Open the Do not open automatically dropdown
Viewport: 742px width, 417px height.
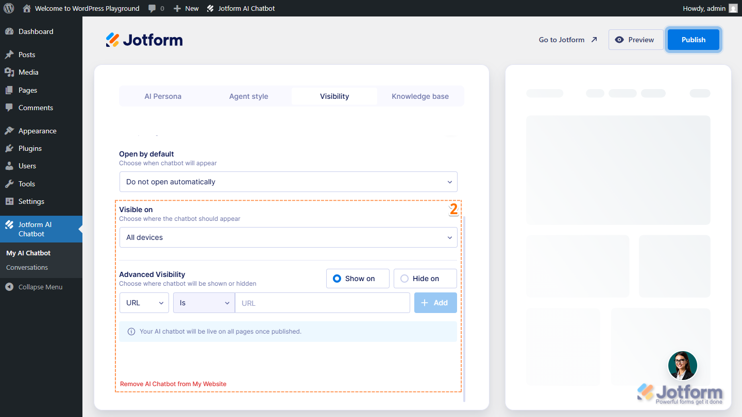[x=289, y=182]
